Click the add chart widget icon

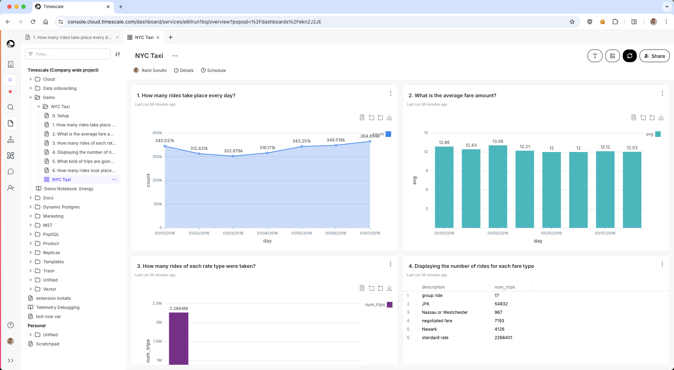[612, 56]
